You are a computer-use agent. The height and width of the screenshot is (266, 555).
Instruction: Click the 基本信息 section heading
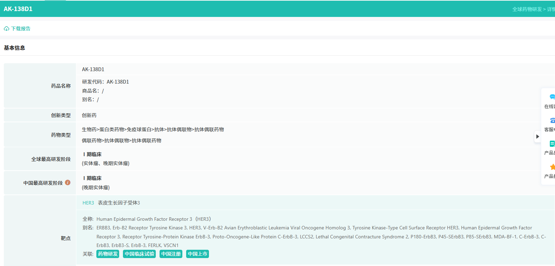tap(15, 48)
